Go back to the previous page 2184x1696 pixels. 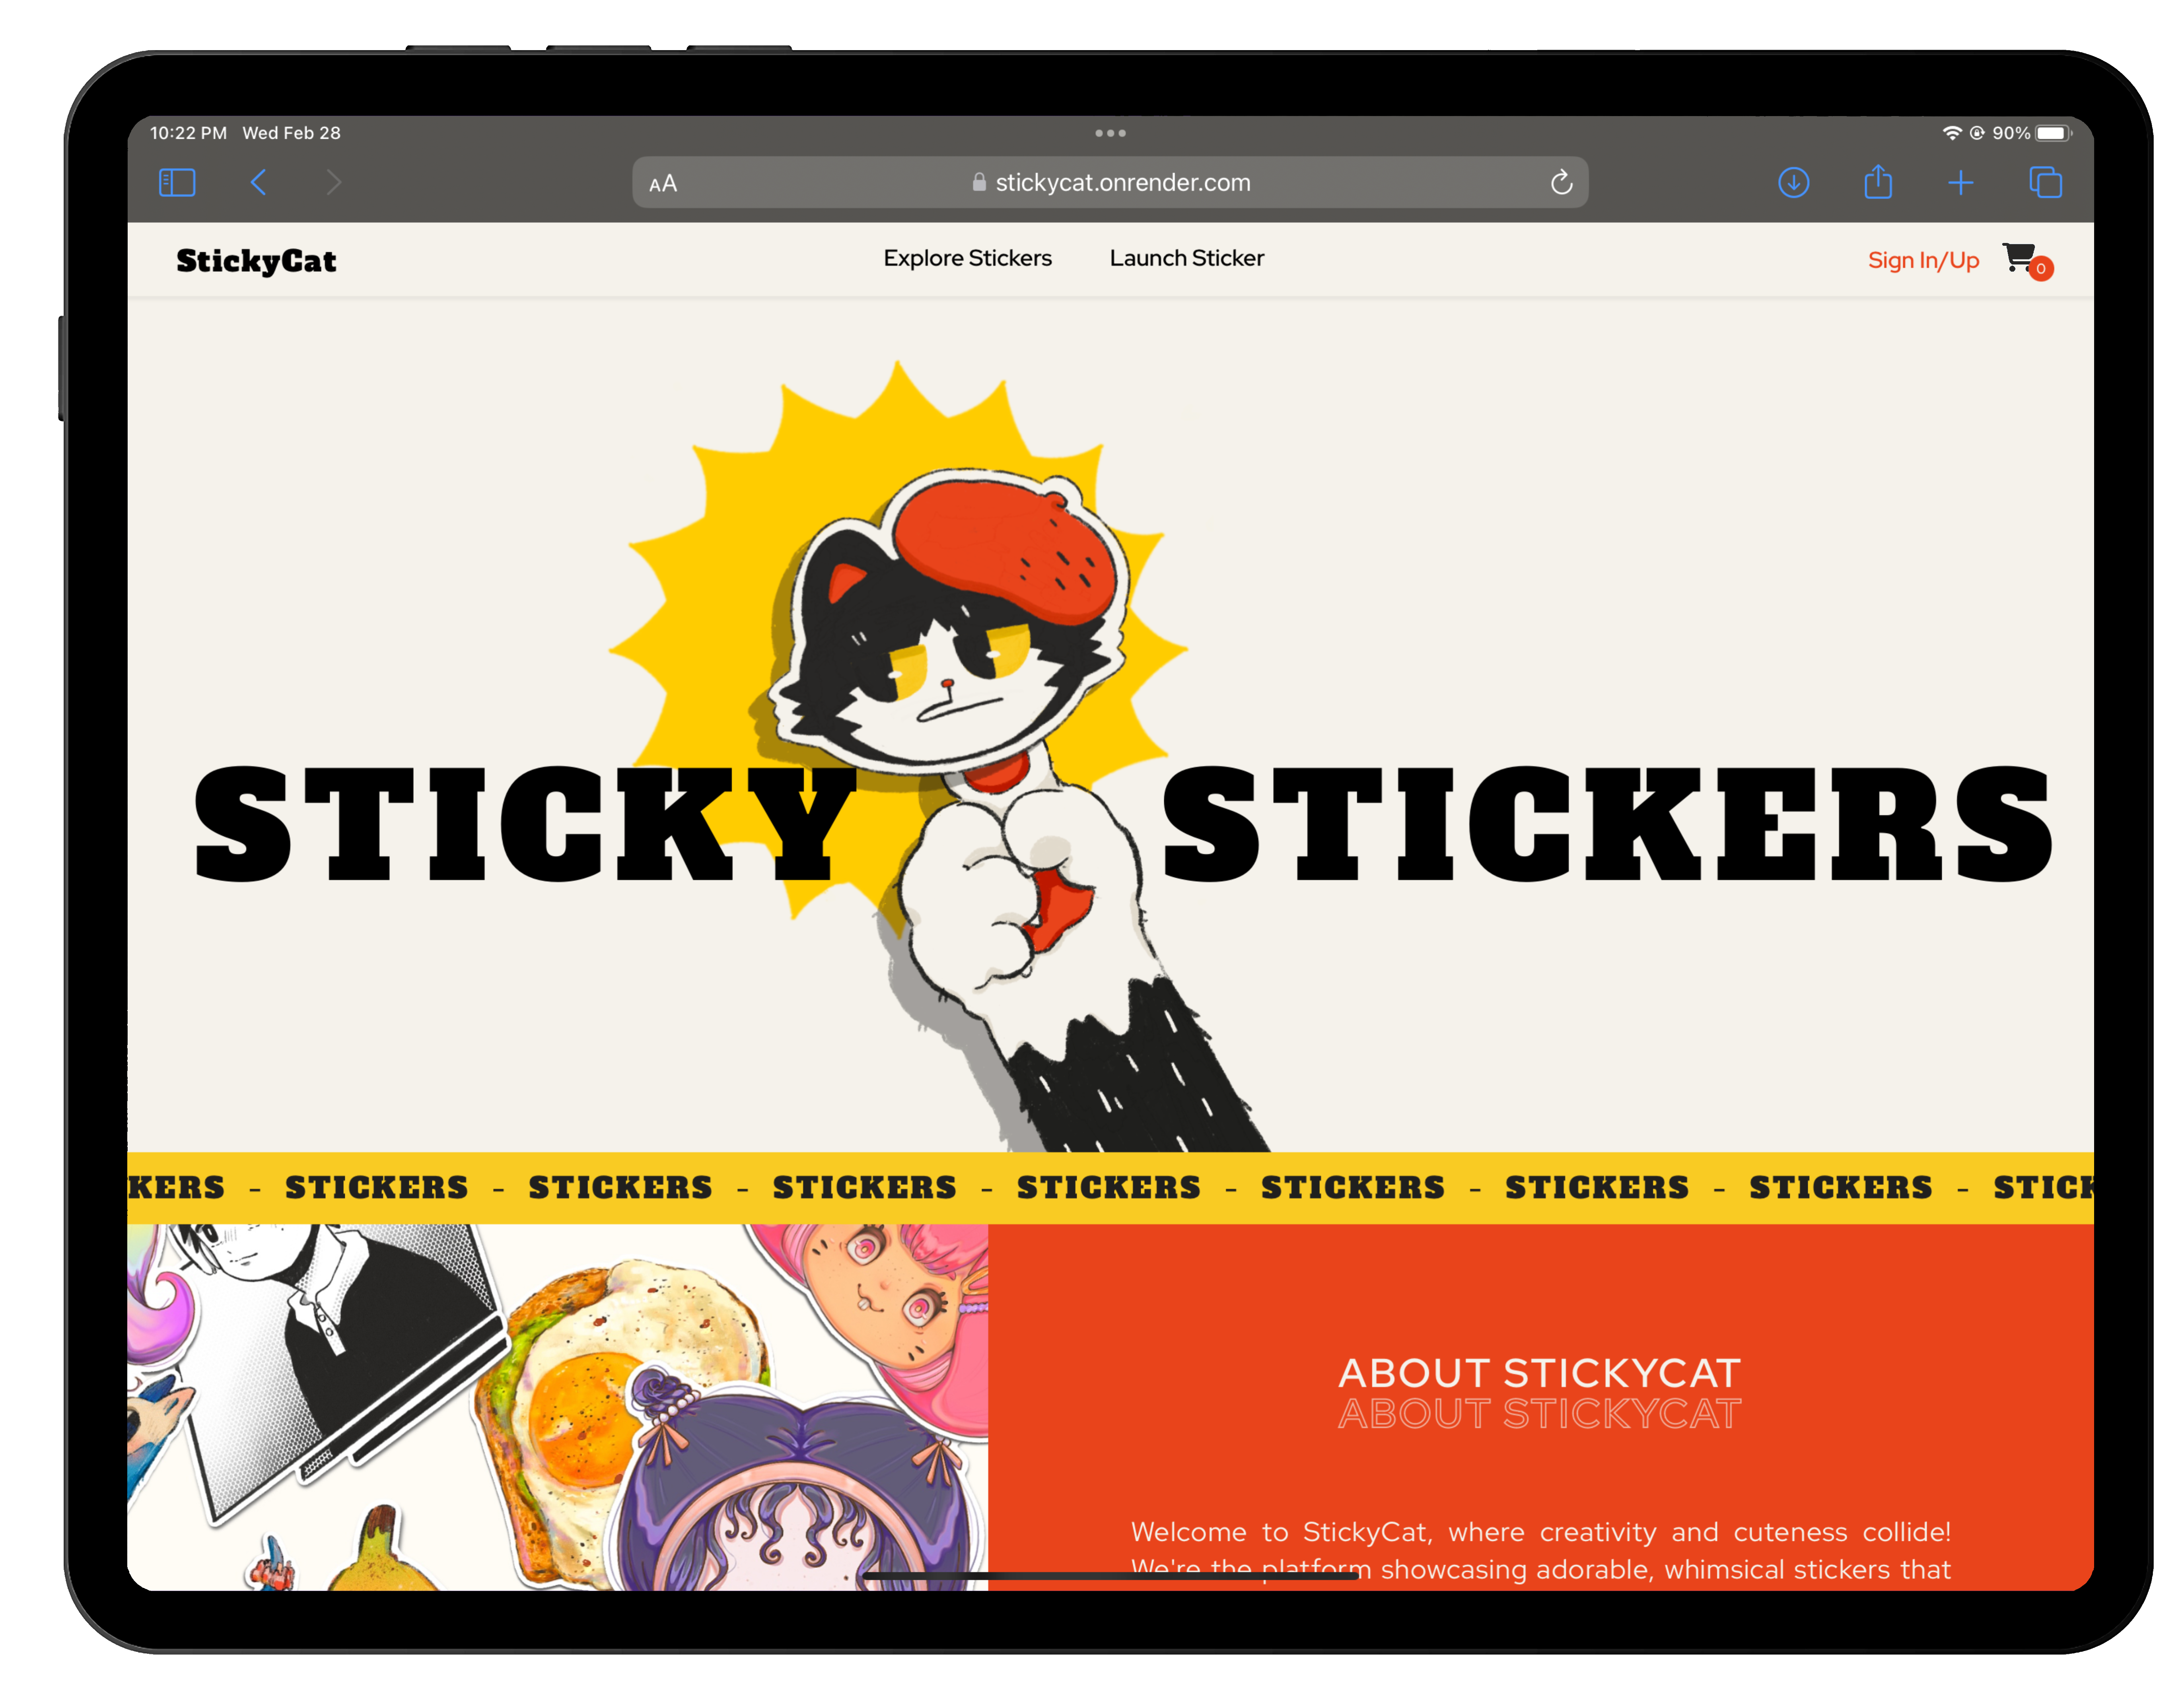click(258, 182)
